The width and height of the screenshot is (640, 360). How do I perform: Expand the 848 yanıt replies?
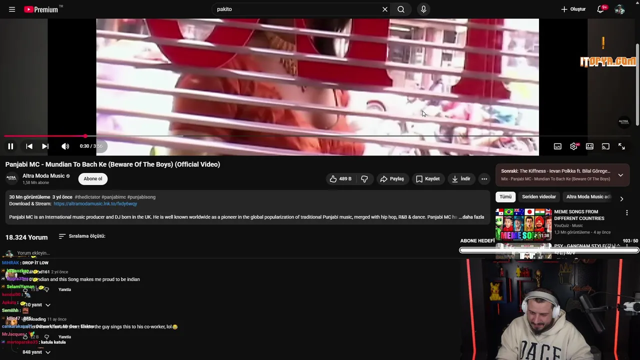[x=37, y=352]
